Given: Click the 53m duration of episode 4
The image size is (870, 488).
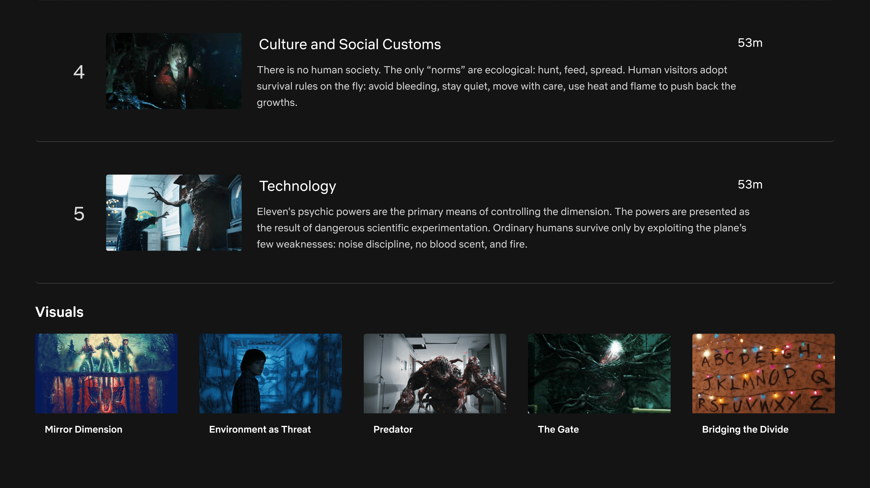Looking at the screenshot, I should (x=750, y=43).
